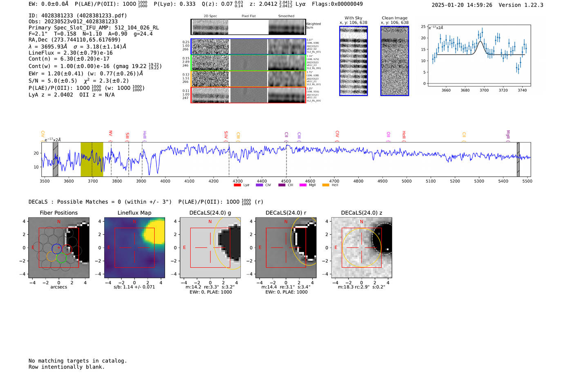Click the LineFlux = 2.30(±0.79)e-16 value
This screenshot has height=389, width=572.
(71, 53)
